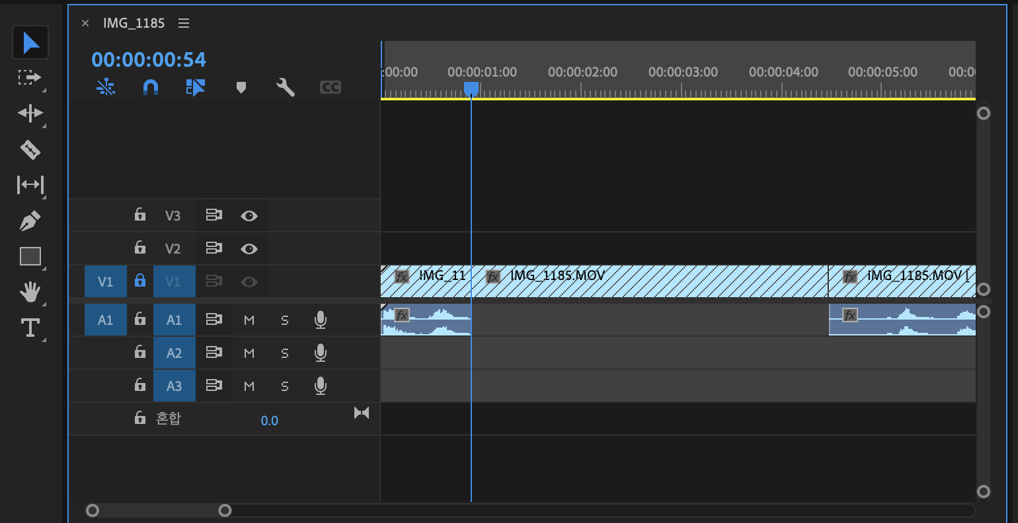1018x523 pixels.
Task: Enable voice-over record on A2
Action: pos(321,353)
